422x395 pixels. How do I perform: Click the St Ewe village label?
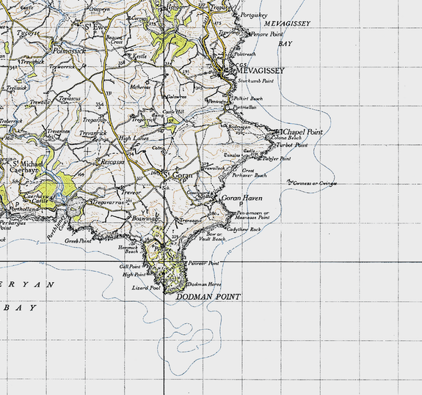[x=96, y=27]
